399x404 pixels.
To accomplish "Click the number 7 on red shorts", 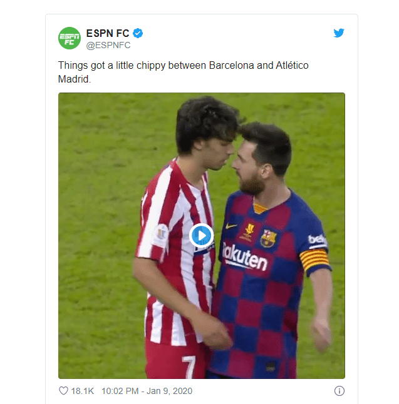I will tap(188, 367).
